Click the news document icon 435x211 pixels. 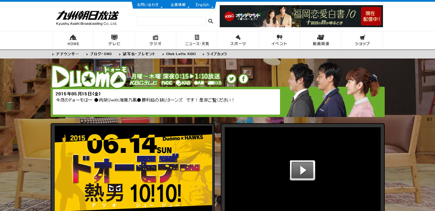point(197,37)
